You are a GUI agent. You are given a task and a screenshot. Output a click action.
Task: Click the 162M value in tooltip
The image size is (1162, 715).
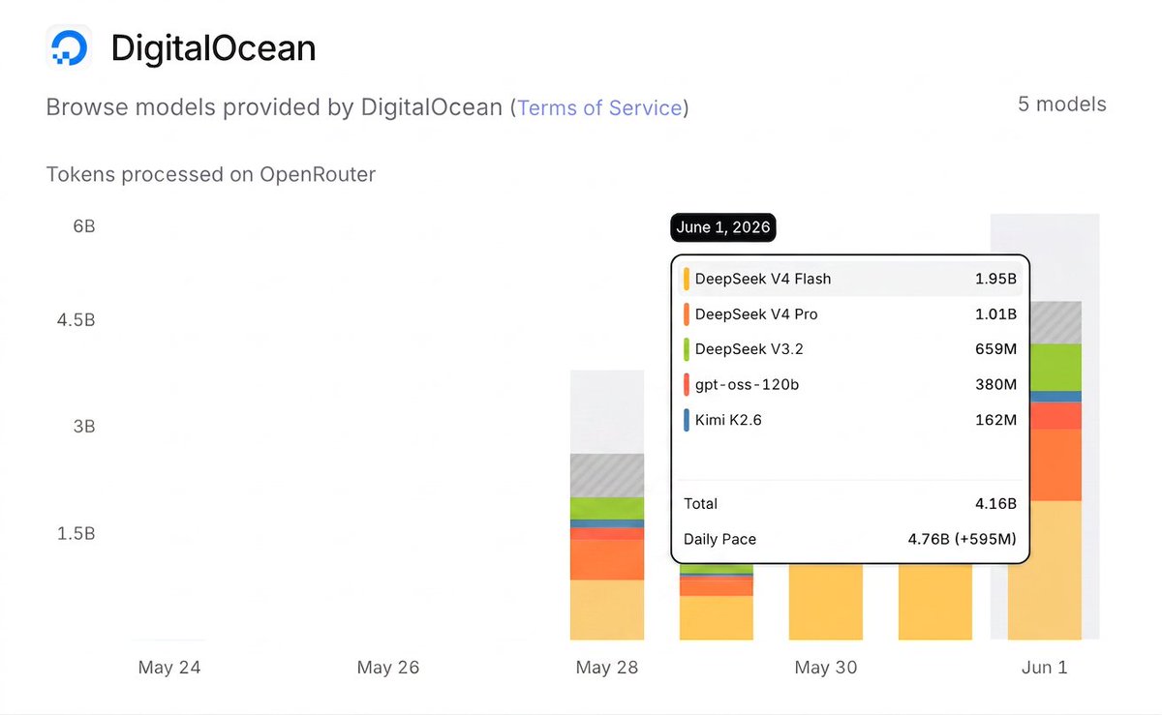[995, 420]
